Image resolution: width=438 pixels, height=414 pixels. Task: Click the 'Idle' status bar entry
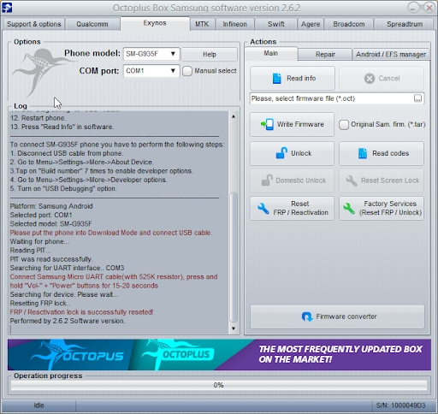point(38,405)
